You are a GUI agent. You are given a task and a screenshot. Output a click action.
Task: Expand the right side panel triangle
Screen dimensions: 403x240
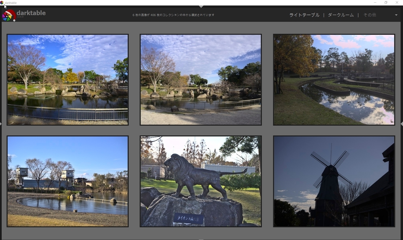[x=402, y=124]
